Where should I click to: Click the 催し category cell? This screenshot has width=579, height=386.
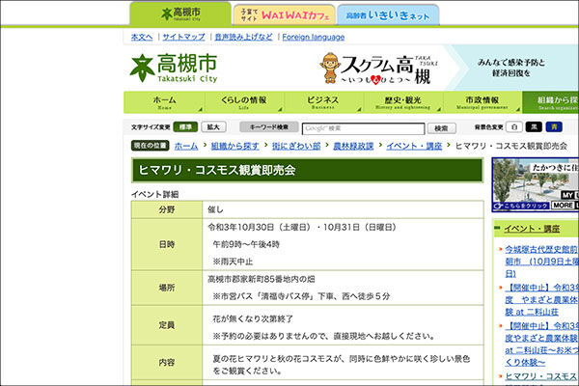coord(343,209)
